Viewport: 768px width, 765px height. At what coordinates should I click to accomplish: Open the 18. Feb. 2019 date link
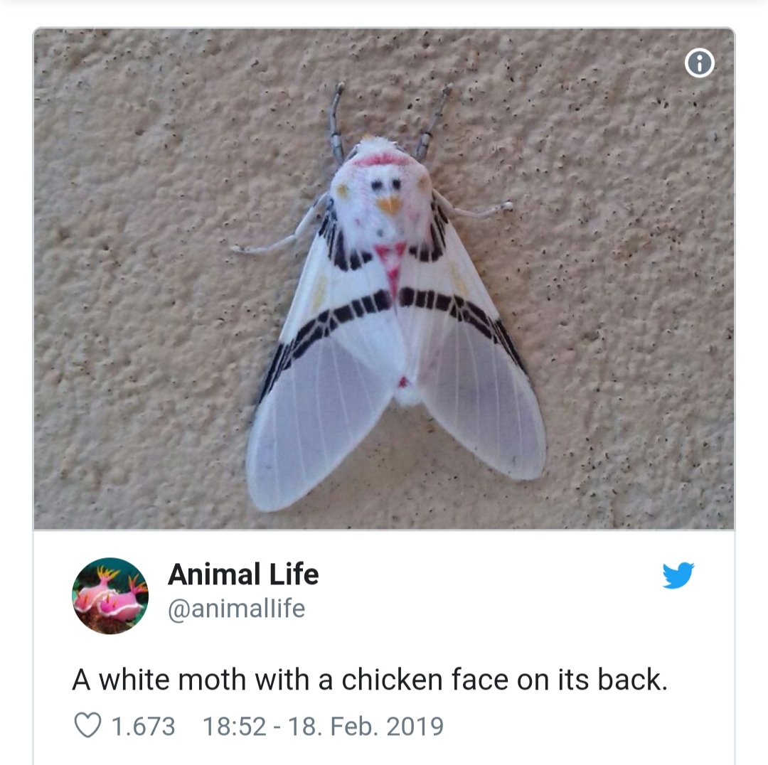tap(366, 726)
